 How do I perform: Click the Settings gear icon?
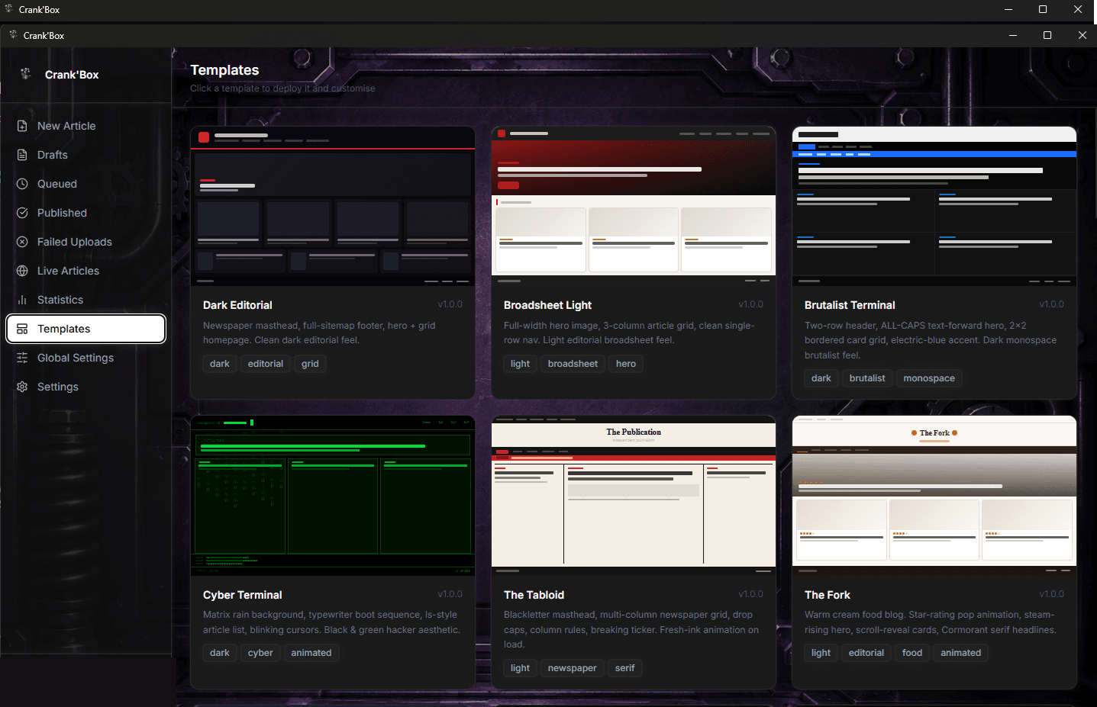(x=22, y=387)
